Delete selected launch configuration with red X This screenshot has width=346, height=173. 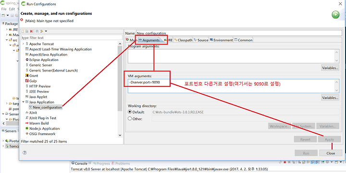(x=31, y=31)
